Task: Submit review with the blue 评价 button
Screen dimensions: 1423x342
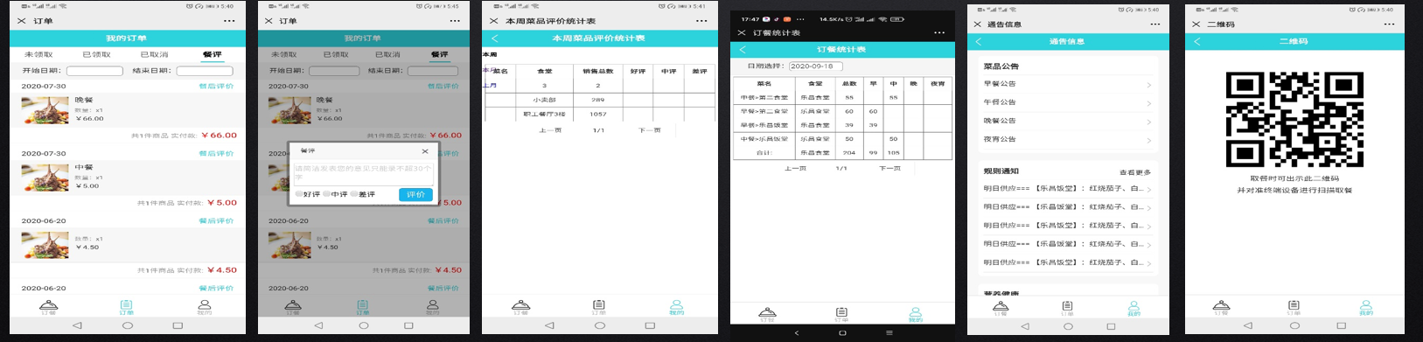Action: click(x=415, y=194)
